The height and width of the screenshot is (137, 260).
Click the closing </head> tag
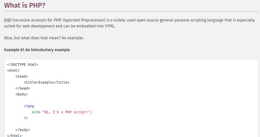(23, 88)
